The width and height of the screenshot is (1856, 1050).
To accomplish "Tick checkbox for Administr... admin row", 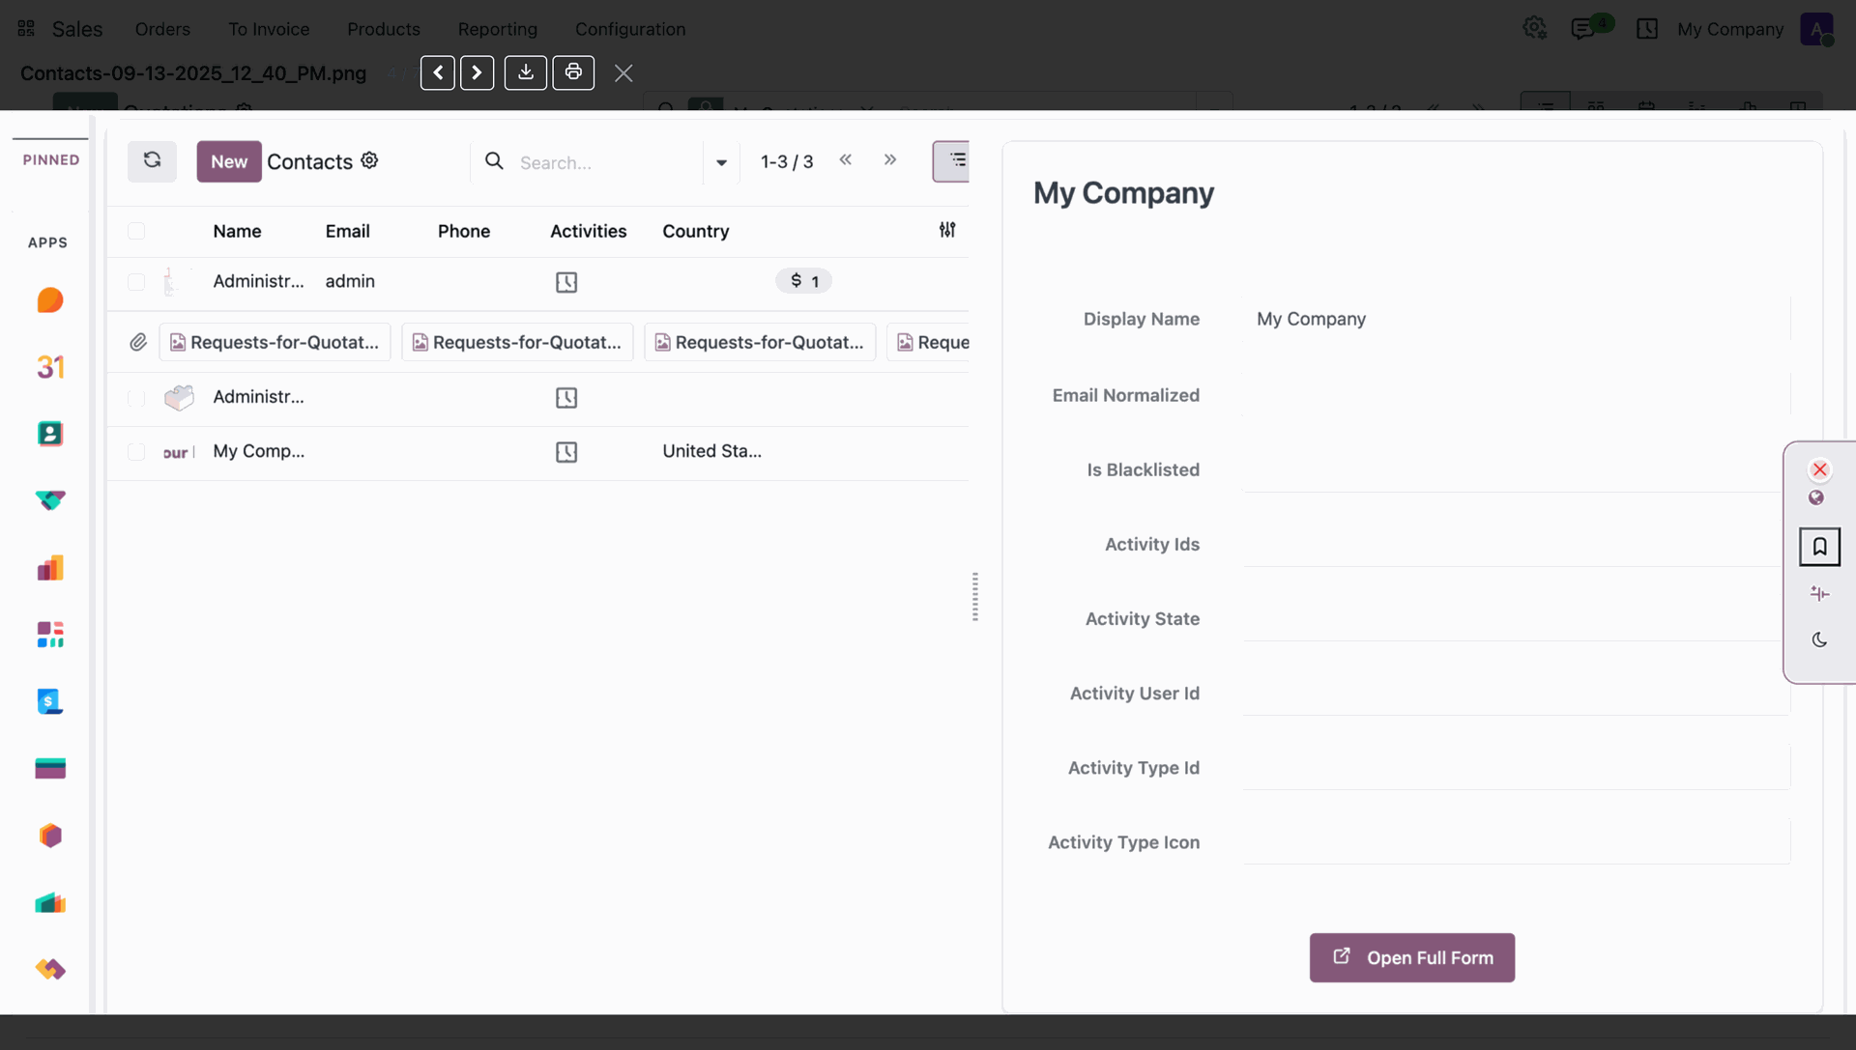I will pos(136,281).
